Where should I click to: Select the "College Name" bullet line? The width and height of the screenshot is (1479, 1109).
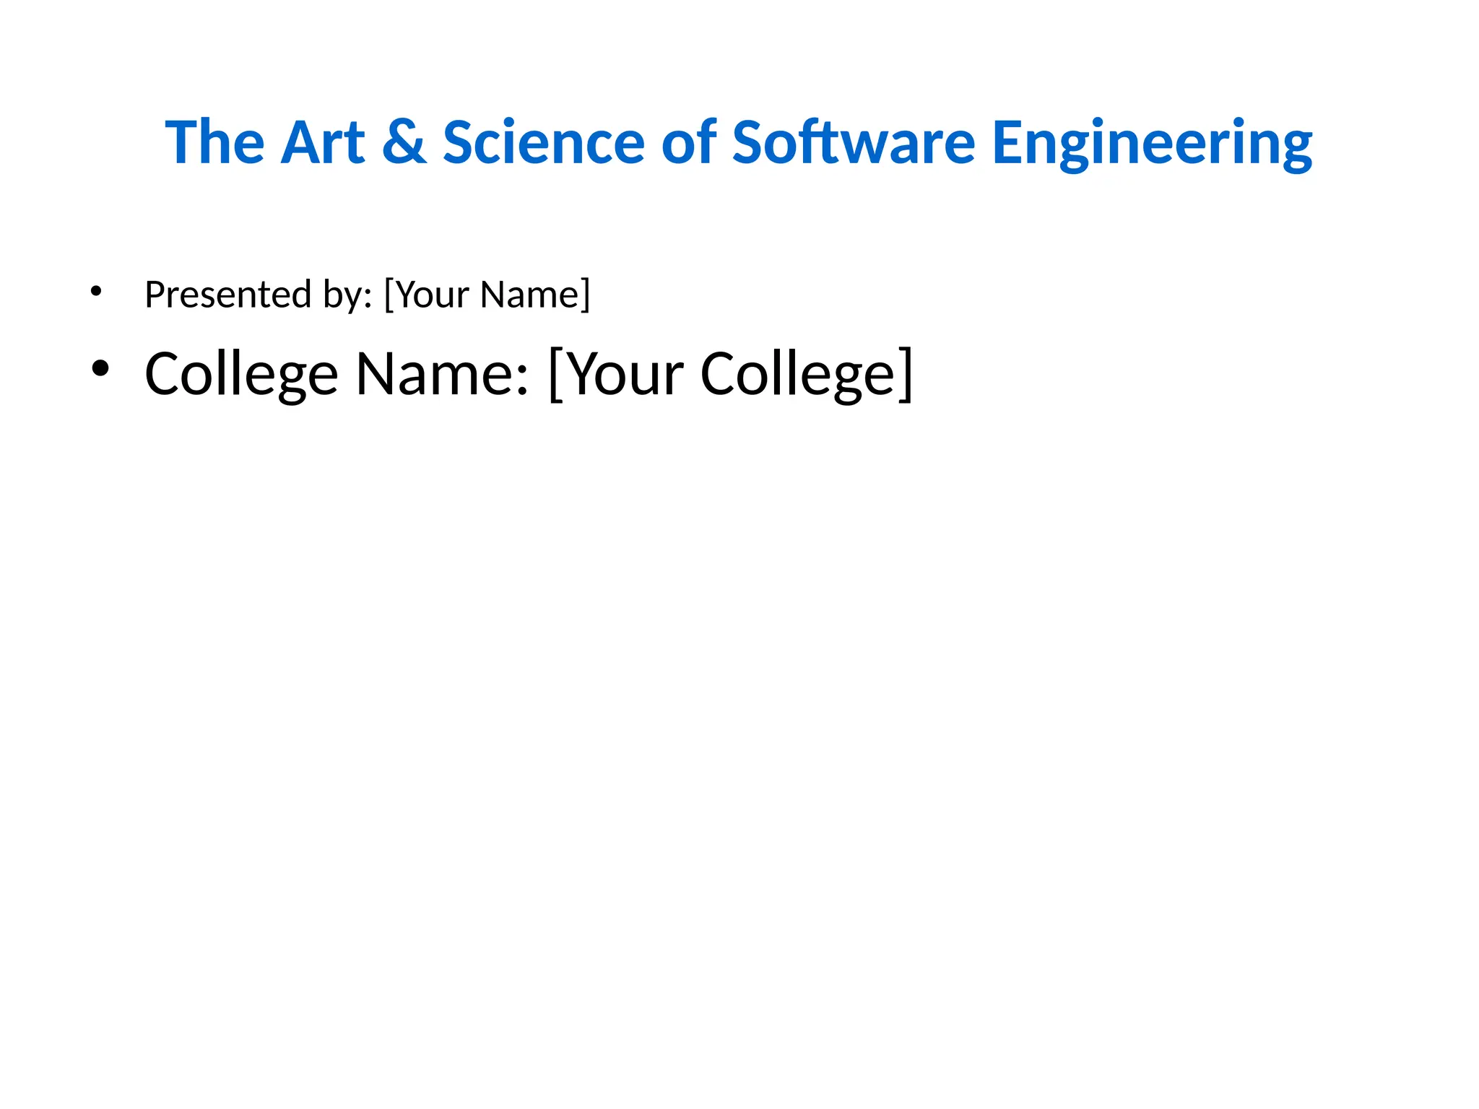(x=529, y=374)
